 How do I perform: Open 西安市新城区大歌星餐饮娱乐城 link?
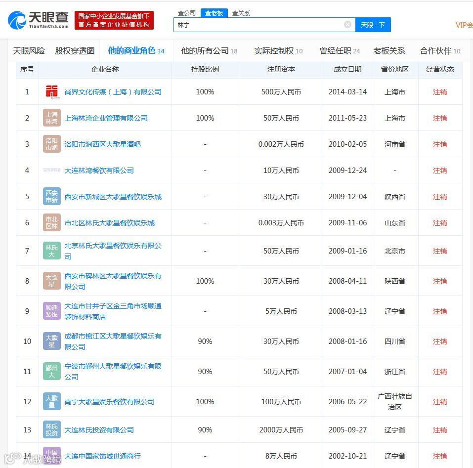click(113, 197)
